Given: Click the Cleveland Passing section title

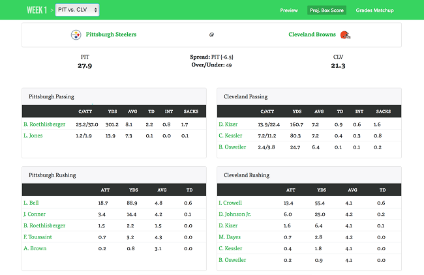Looking at the screenshot, I should click(x=245, y=96).
